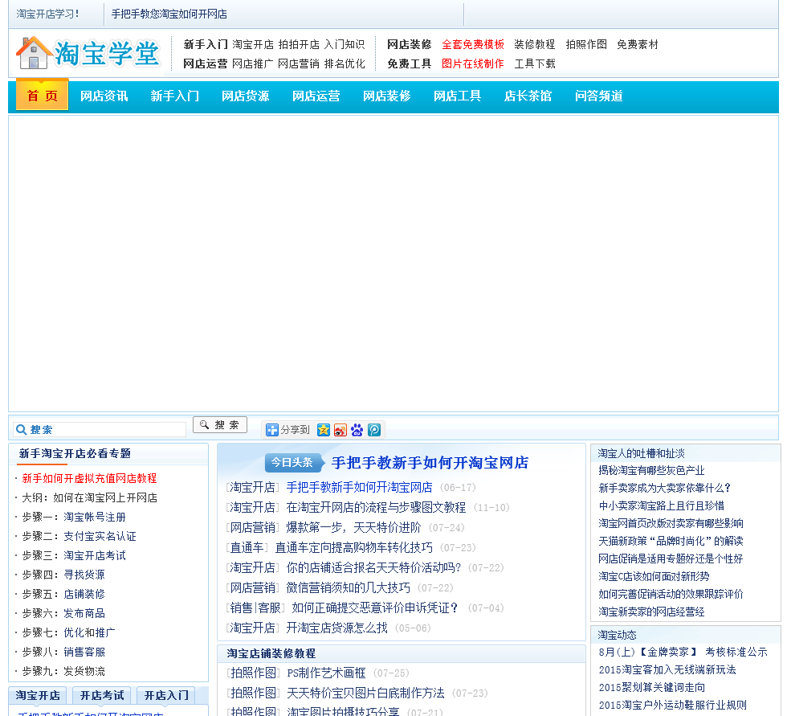
Task: Open headline 手把手教新手如何开淘宝网店
Action: 430,462
